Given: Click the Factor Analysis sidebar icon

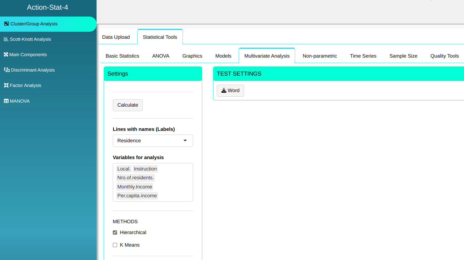Looking at the screenshot, I should [x=6, y=86].
